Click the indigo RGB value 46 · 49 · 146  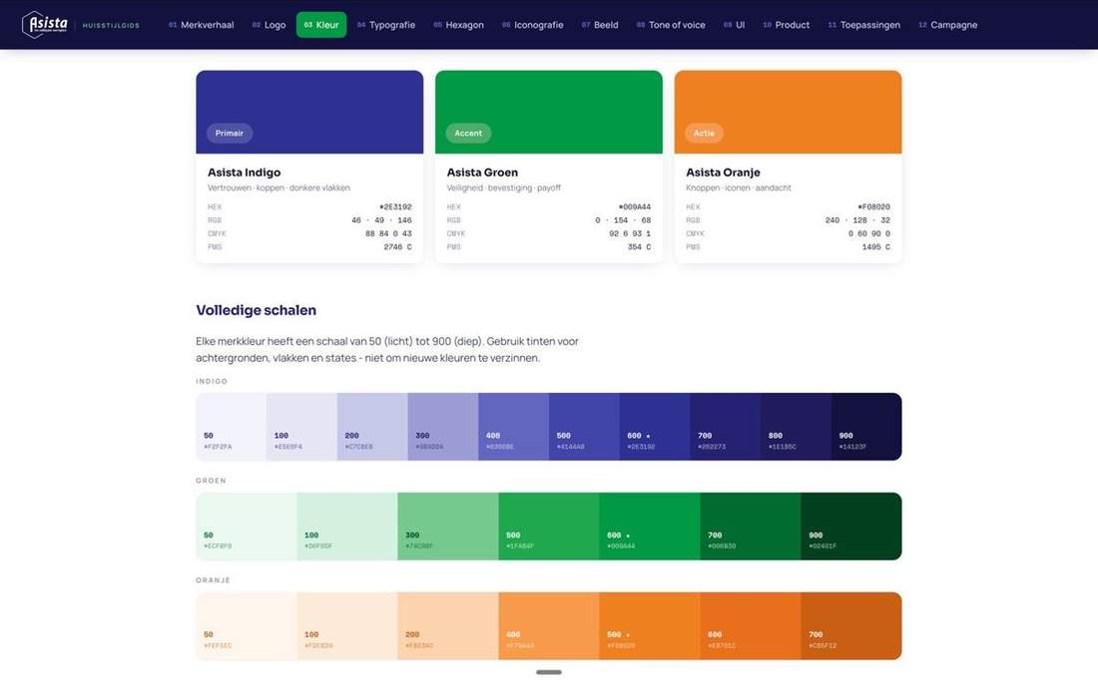pos(381,220)
